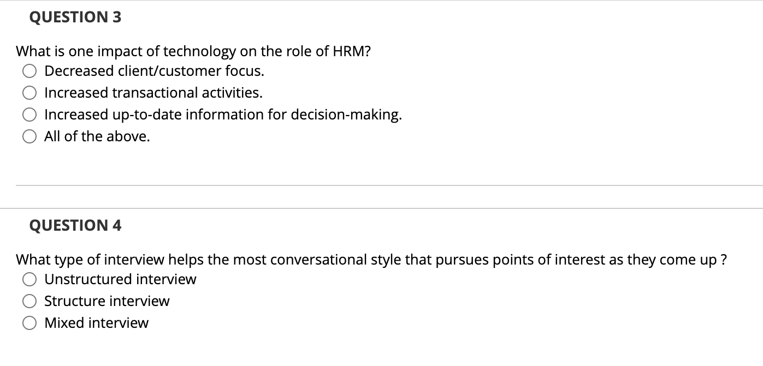Select 'Unstructured interview' radio button
The height and width of the screenshot is (366, 763).
28,279
